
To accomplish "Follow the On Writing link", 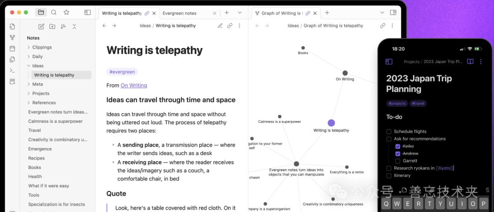I will (134, 85).
